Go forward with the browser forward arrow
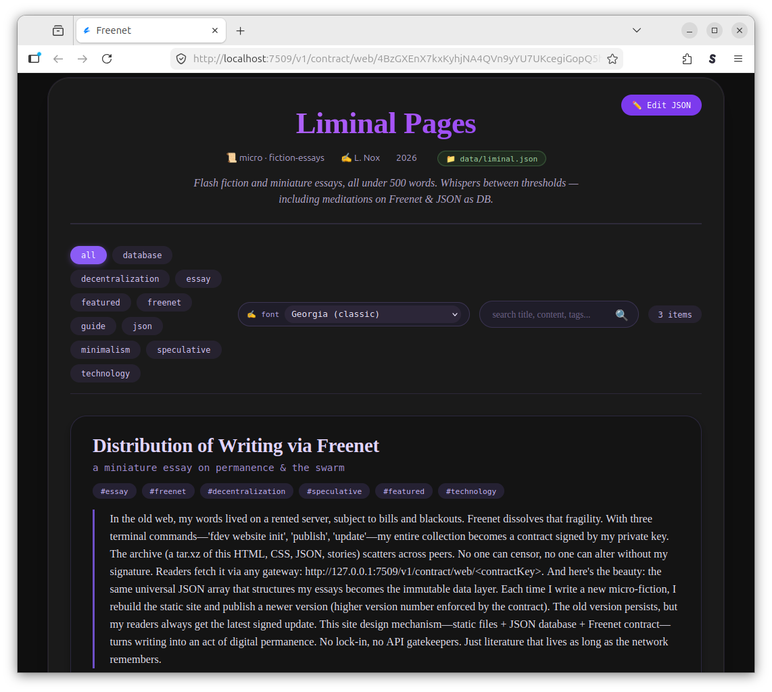The width and height of the screenshot is (772, 692). click(82, 59)
